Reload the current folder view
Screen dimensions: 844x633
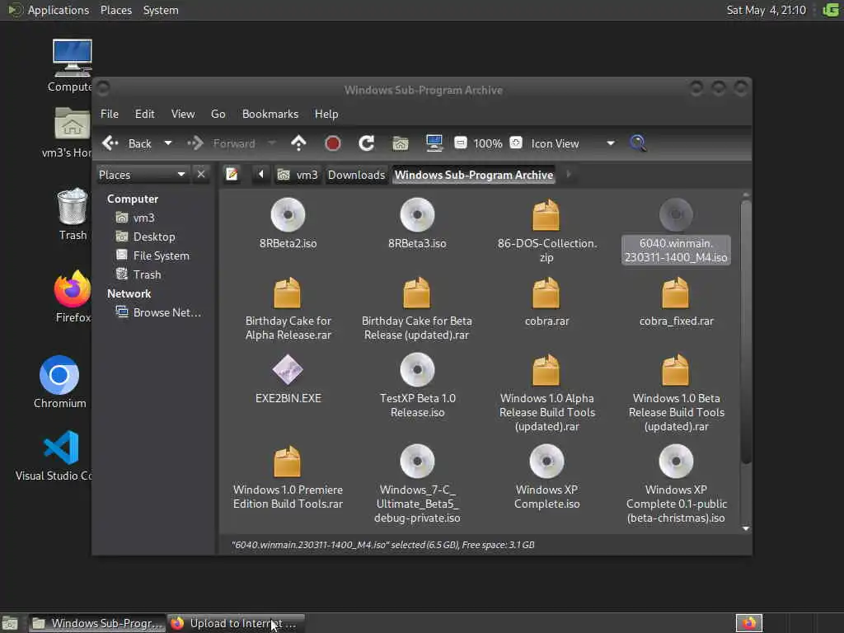coord(367,143)
